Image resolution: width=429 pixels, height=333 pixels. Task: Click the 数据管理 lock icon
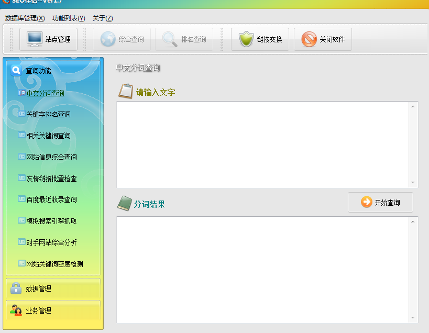[15, 288]
